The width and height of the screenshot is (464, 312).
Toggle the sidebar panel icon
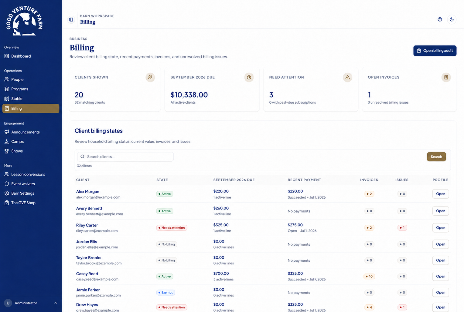click(x=71, y=19)
